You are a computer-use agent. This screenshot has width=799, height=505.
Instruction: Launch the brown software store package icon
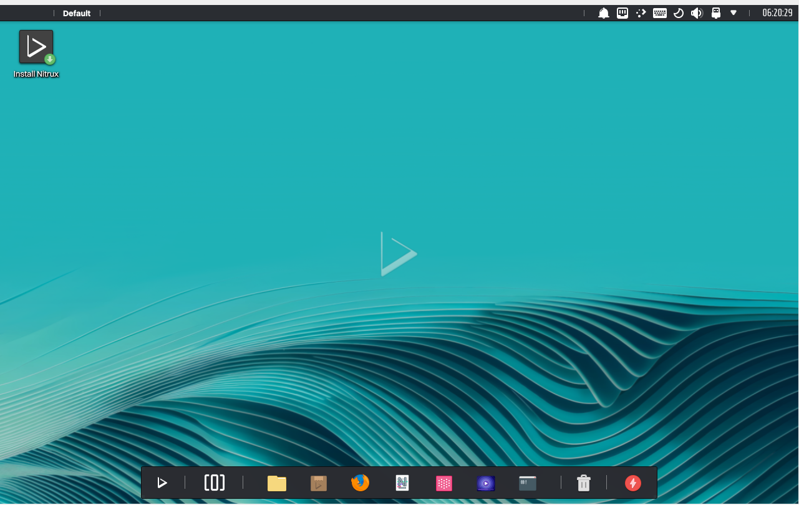[x=319, y=483]
